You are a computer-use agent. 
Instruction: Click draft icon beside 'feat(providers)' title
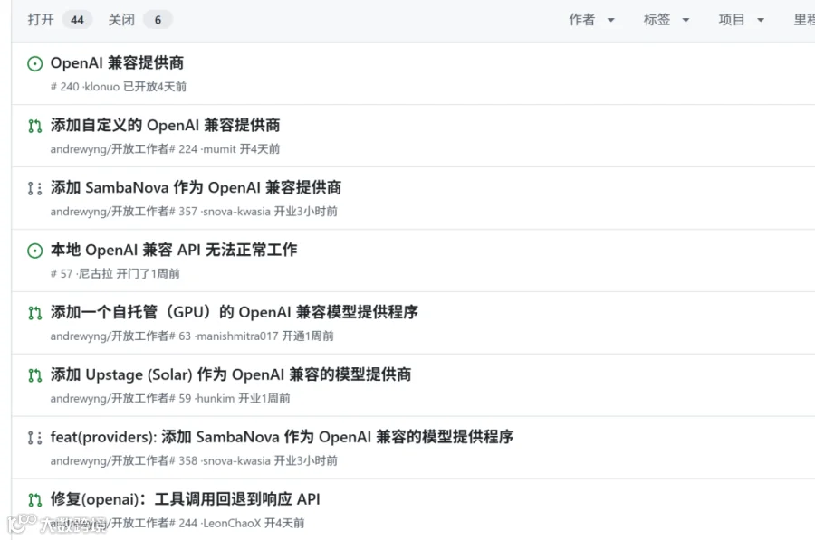tap(34, 438)
